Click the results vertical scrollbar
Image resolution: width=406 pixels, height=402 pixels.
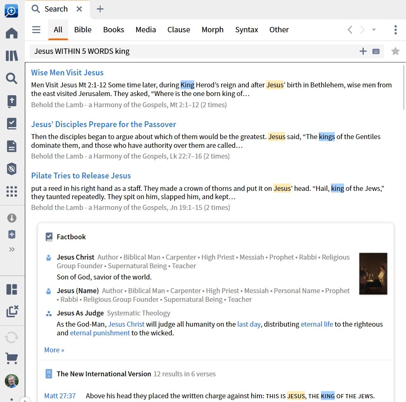click(404, 87)
